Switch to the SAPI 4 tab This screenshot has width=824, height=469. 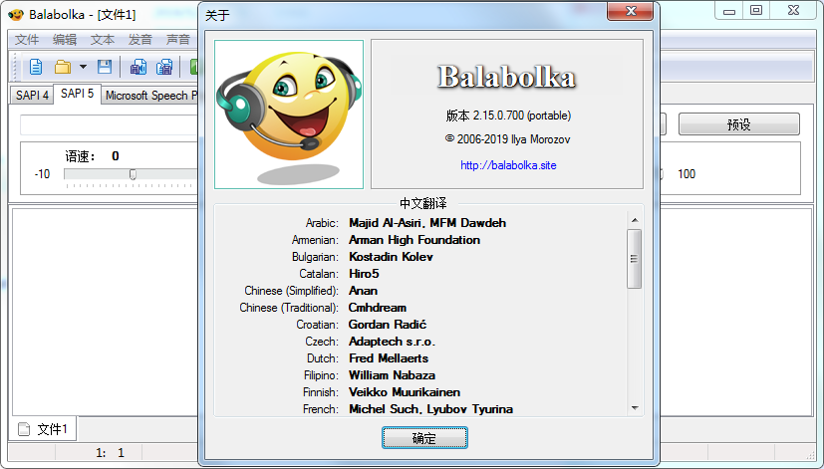[32, 95]
